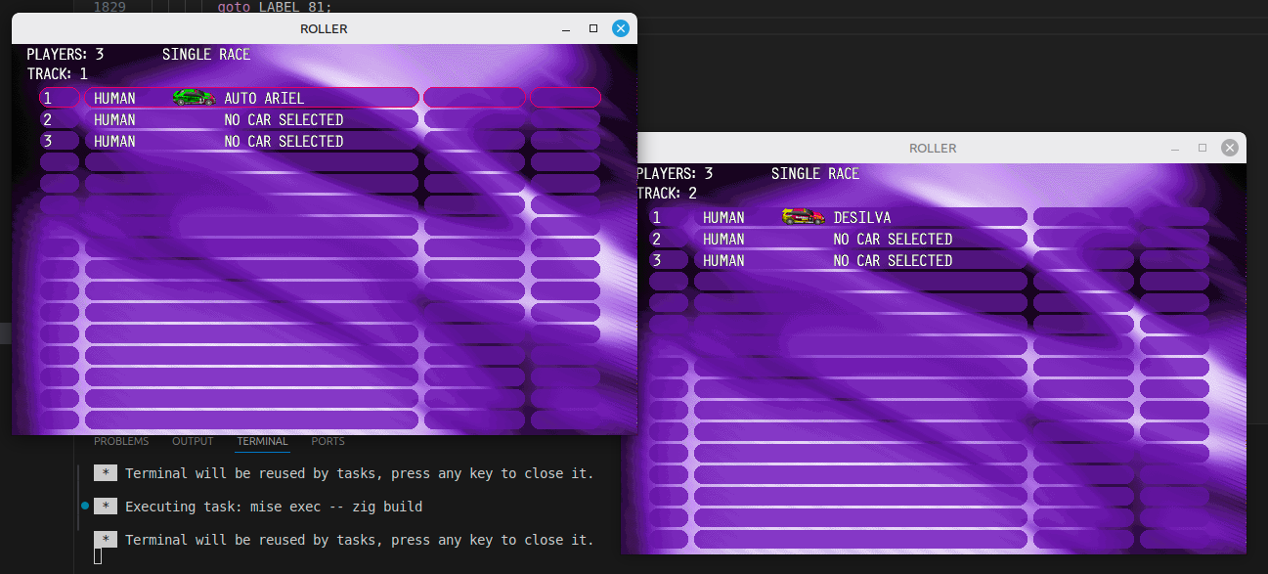This screenshot has height=574, width=1268.
Task: Switch to the PROBLEMS tab
Action: (x=121, y=441)
